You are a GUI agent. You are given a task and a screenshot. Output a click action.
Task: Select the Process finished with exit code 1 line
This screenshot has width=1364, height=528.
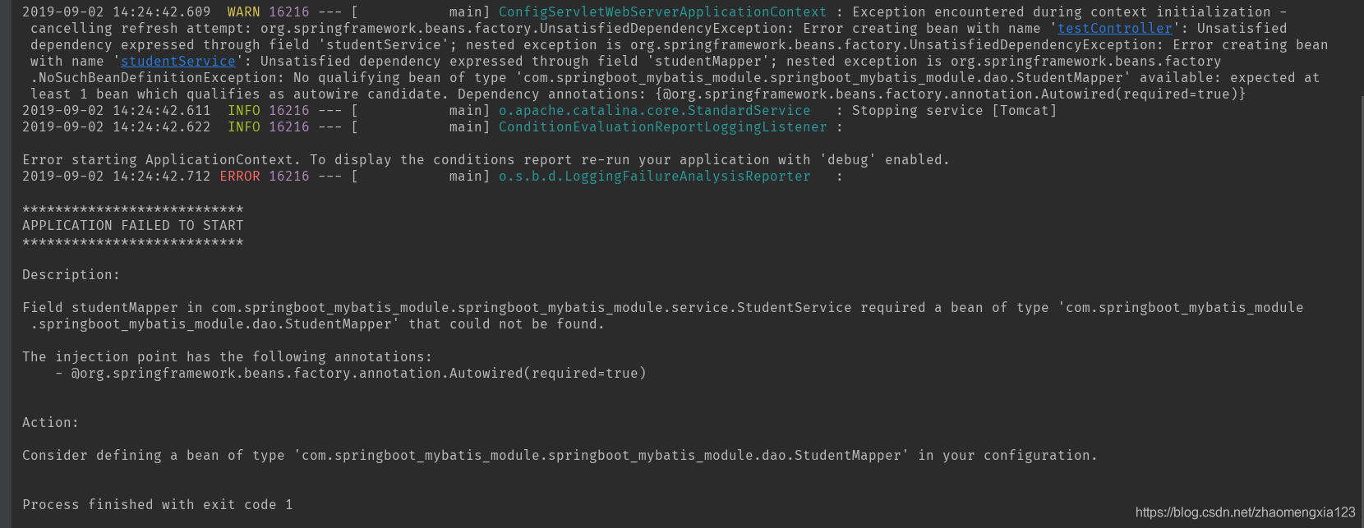click(x=158, y=505)
